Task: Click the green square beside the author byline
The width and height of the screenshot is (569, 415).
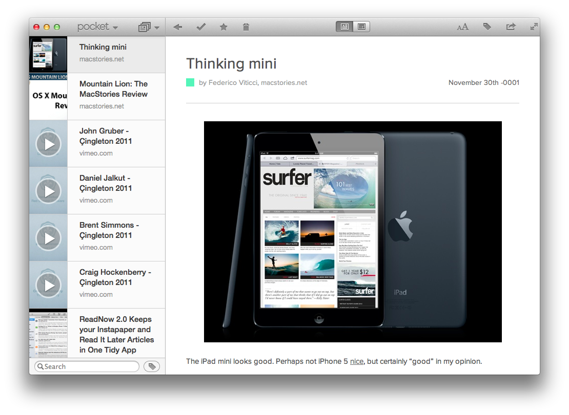Action: 190,82
